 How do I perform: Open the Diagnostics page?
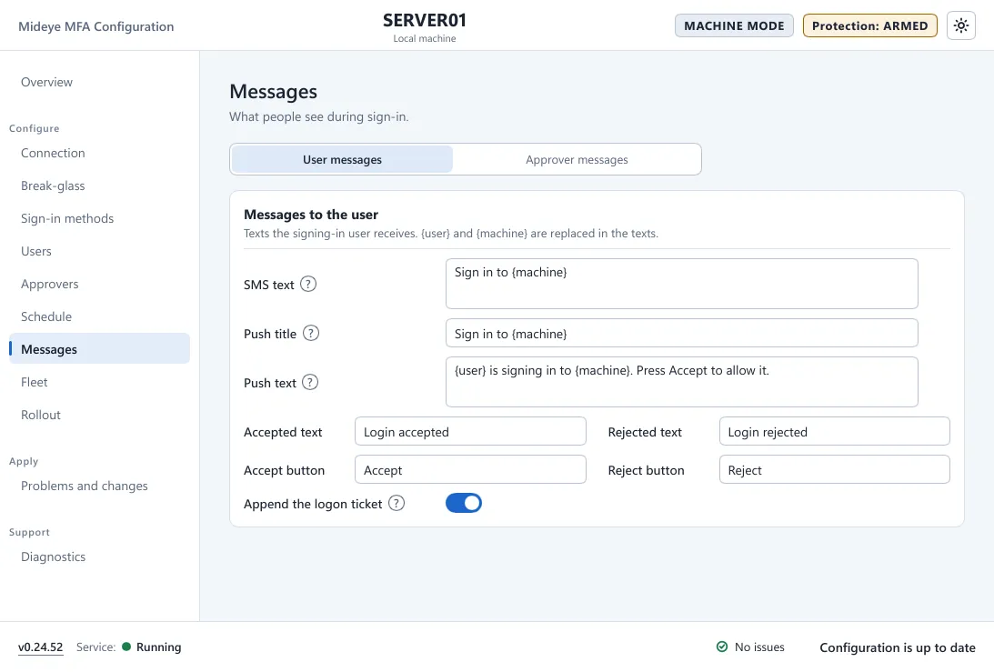(x=99, y=557)
